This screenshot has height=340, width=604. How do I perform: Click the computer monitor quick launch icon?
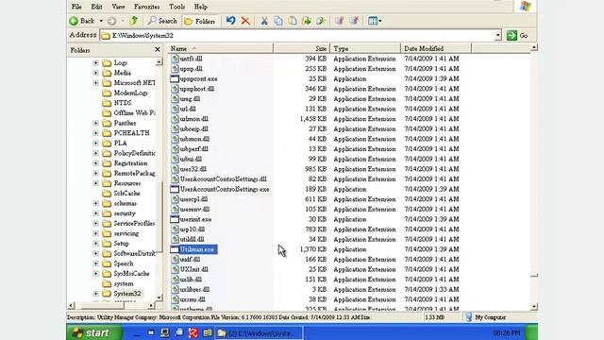(165, 332)
